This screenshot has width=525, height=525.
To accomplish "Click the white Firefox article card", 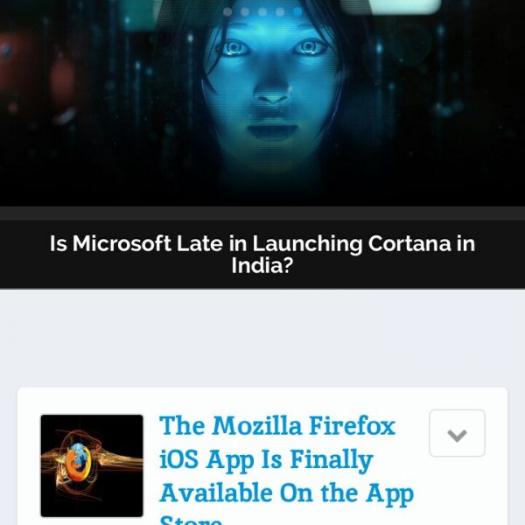I will [262, 456].
